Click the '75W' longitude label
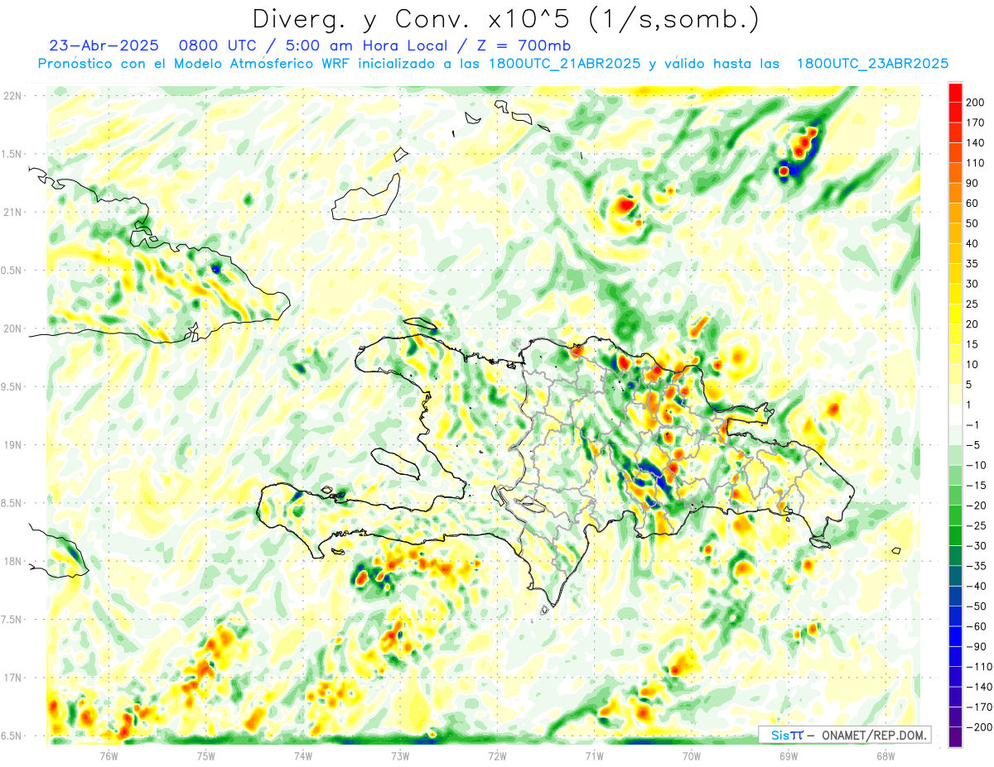 (206, 756)
